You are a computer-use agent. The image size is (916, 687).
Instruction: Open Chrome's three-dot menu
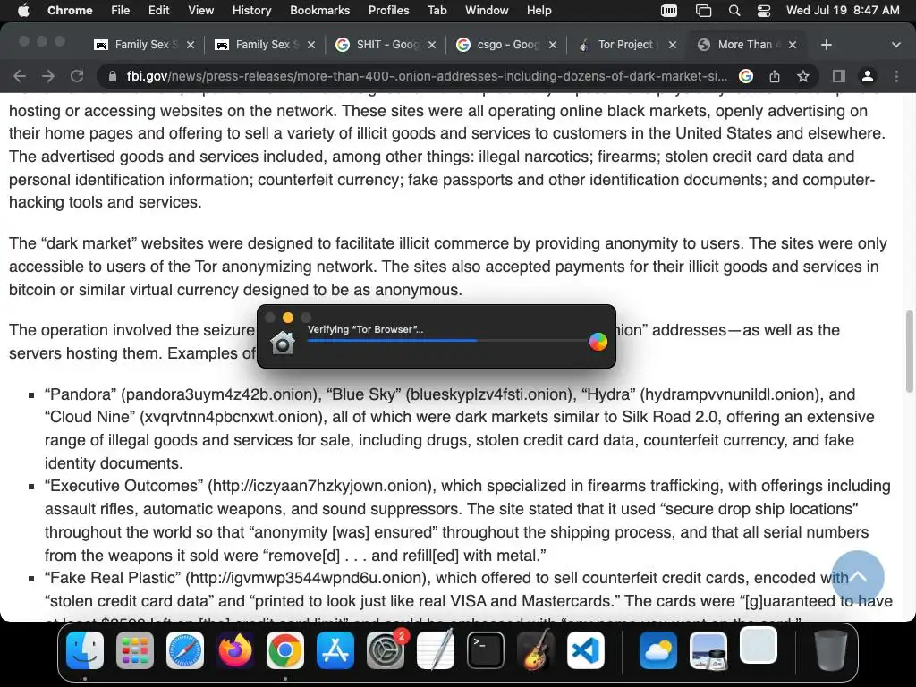896,76
